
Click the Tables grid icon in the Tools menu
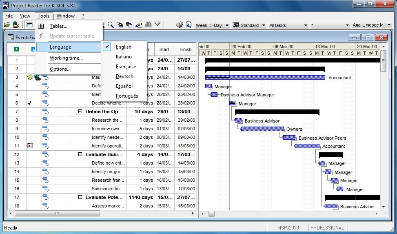[41, 26]
